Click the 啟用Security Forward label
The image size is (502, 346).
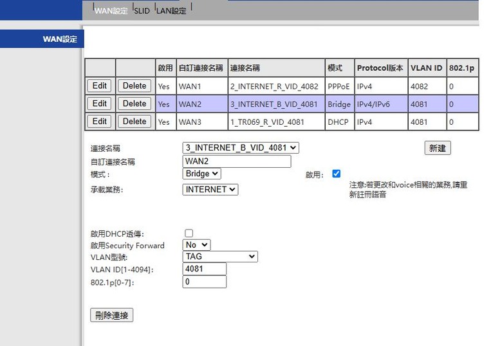[x=127, y=246]
